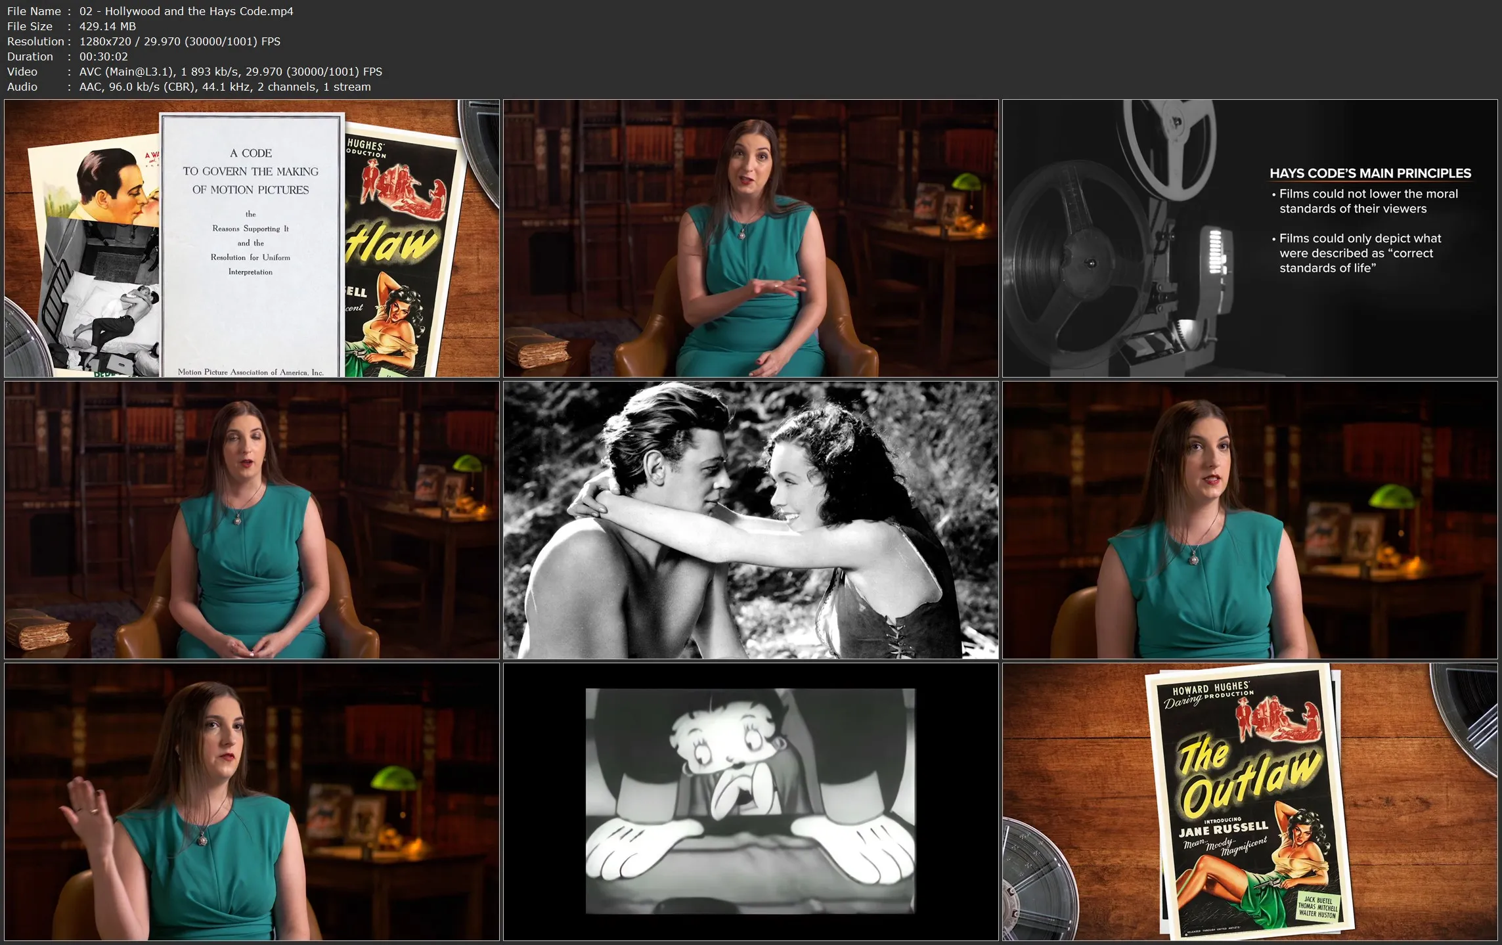Click the thumbnail of woman raising her hand
Screen dimensions: 1502x945
point(252,802)
